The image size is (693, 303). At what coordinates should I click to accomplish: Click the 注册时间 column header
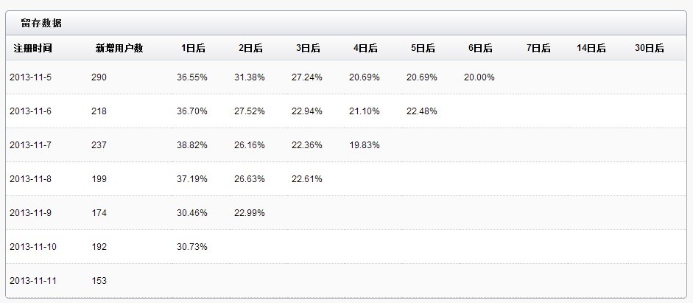click(x=32, y=49)
